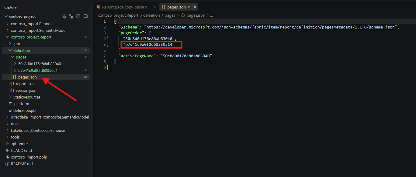416x177 pixels.
Task: Collapse the pages folder chevron
Action: pos(13,57)
